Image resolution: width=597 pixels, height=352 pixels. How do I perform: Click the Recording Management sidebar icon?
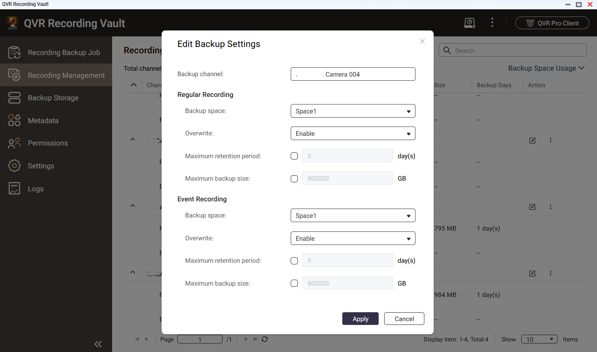coord(14,75)
